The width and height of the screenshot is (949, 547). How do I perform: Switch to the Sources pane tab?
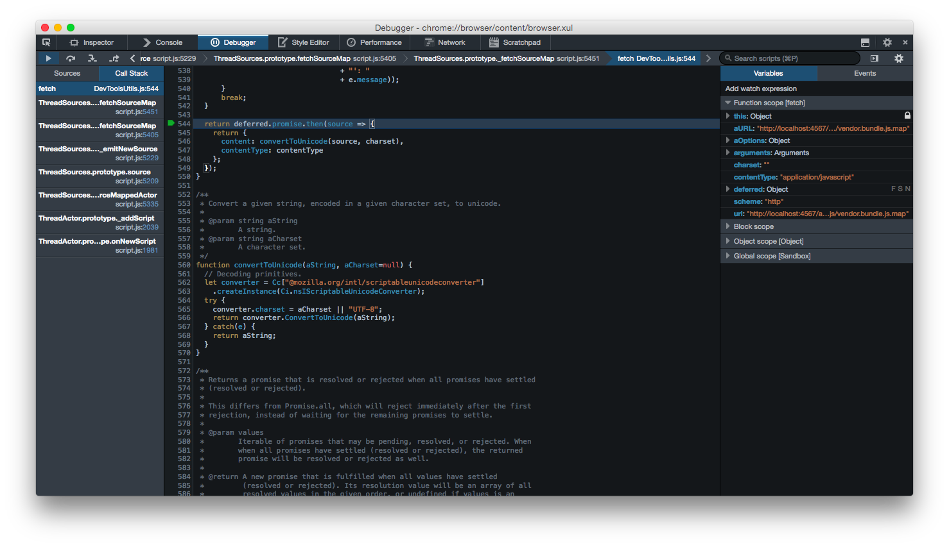pos(67,73)
